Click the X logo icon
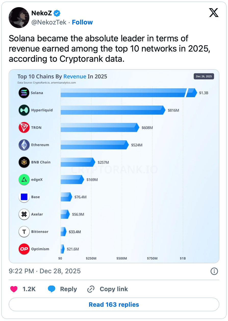 214,13
